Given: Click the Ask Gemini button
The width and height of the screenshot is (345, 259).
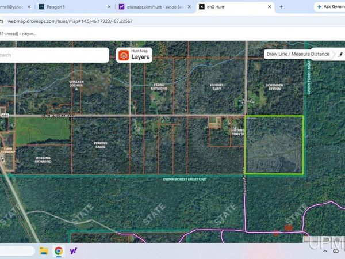Looking at the screenshot, I should click(329, 7).
